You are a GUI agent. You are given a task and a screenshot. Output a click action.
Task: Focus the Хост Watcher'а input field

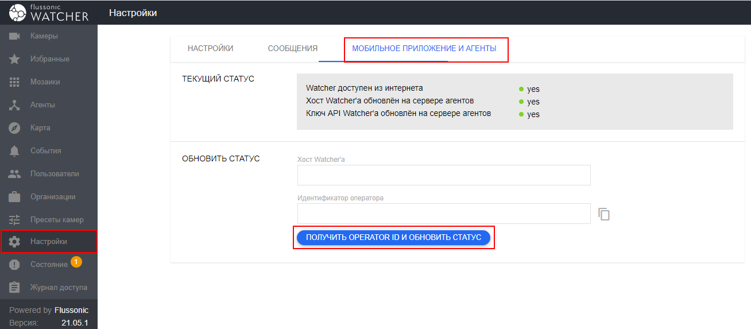[x=443, y=175]
